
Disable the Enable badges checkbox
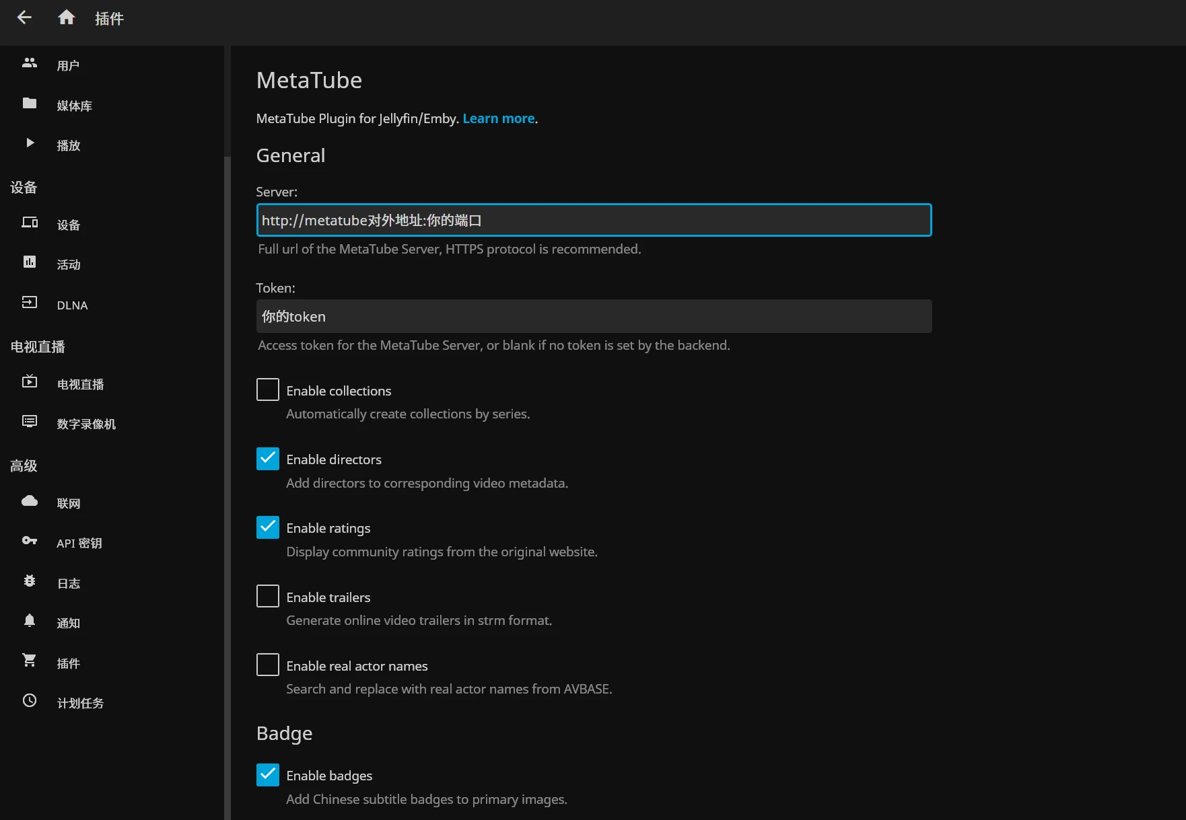268,775
